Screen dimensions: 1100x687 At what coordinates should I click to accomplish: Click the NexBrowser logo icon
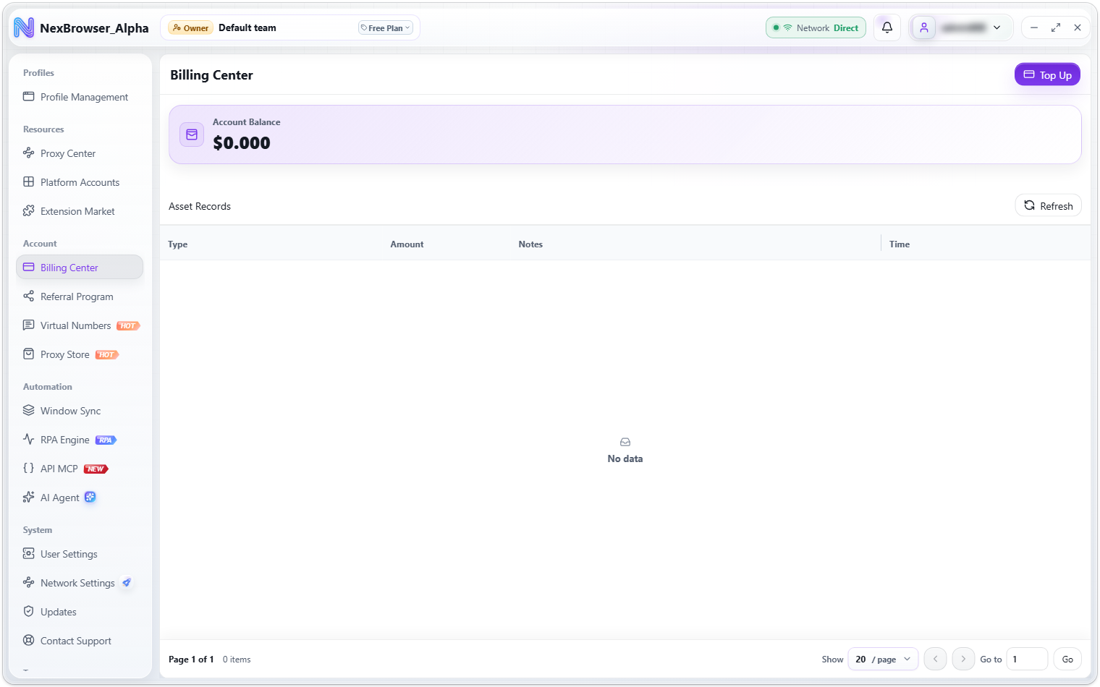click(24, 27)
